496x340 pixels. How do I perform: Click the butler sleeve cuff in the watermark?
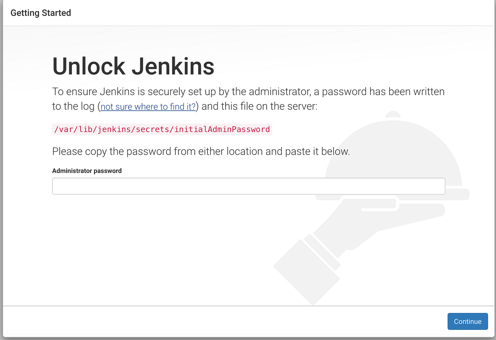307,272
